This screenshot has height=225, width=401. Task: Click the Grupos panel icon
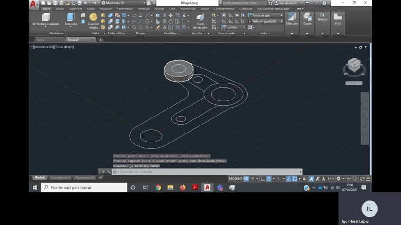[322, 16]
